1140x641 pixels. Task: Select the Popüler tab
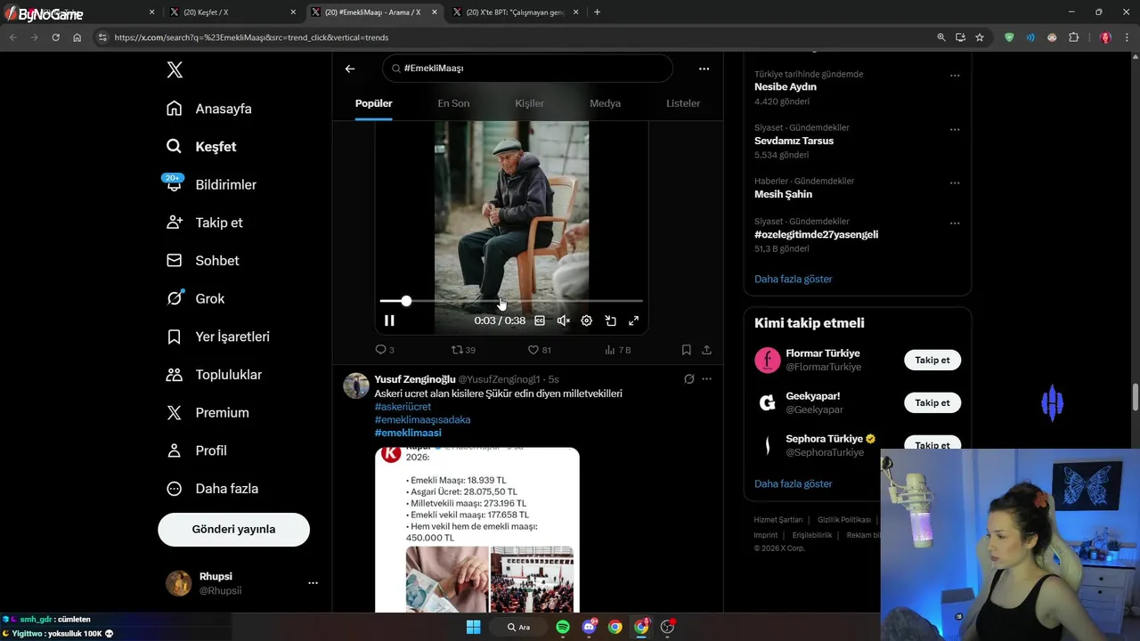click(374, 103)
